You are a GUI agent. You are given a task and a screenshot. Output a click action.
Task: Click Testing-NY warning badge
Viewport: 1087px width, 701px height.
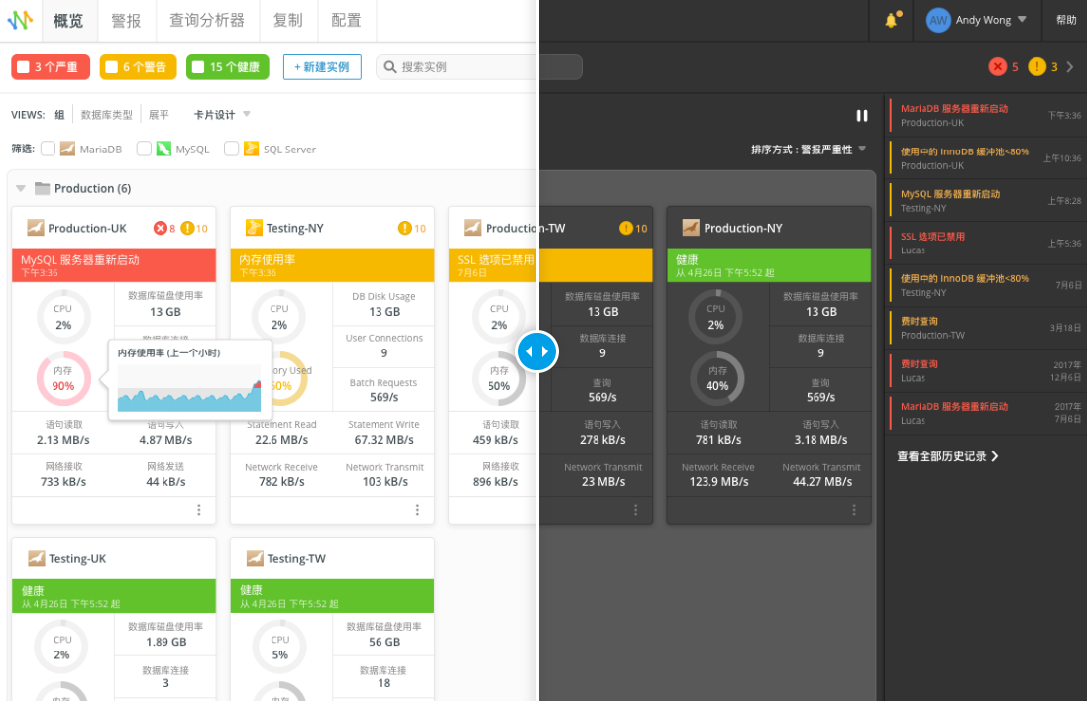click(405, 228)
